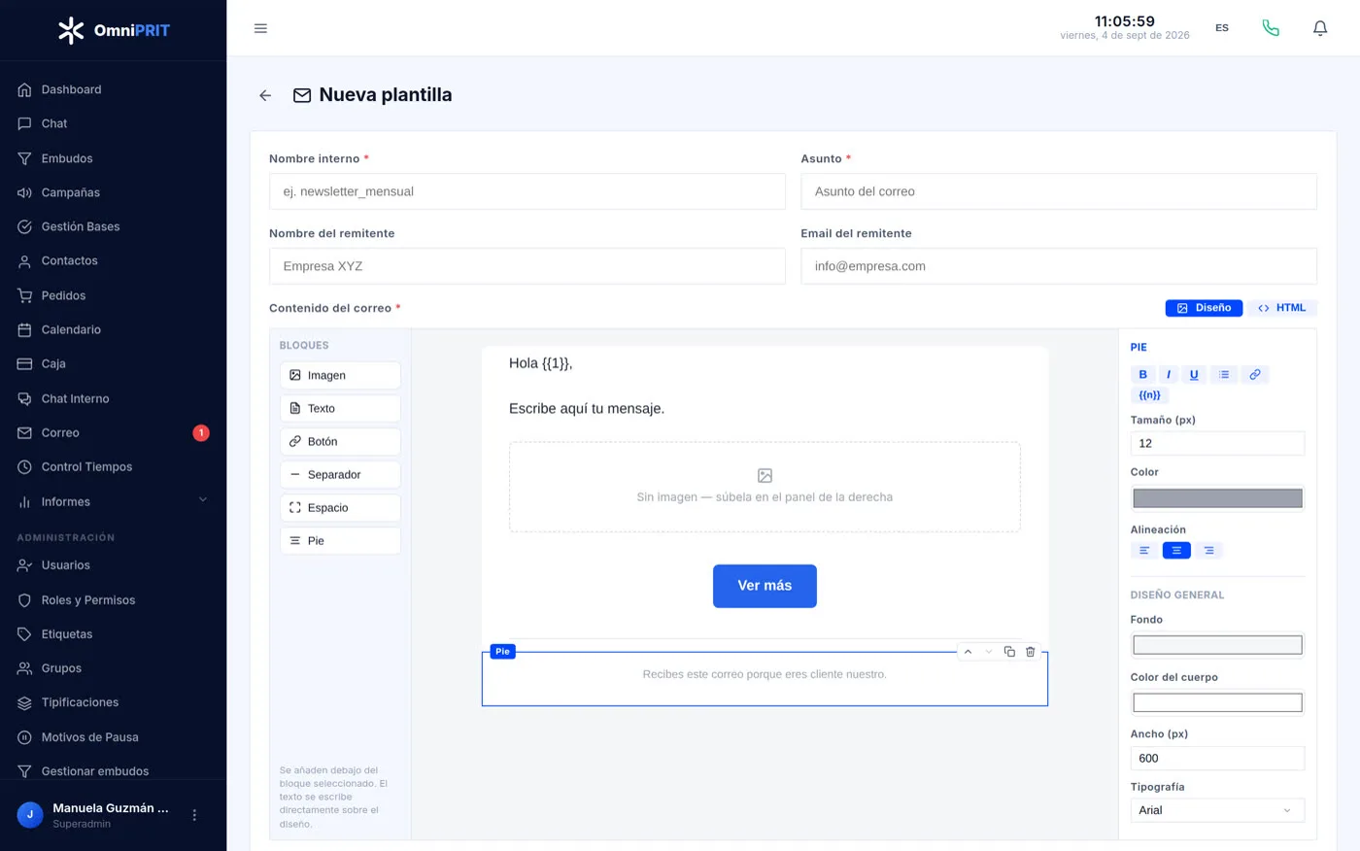Focus the Asunto field
This screenshot has width=1360, height=851.
pyautogui.click(x=1059, y=191)
